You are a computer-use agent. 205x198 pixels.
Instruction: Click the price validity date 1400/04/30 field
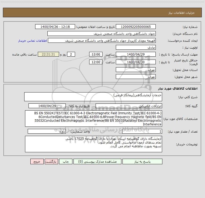[x=136, y=62]
